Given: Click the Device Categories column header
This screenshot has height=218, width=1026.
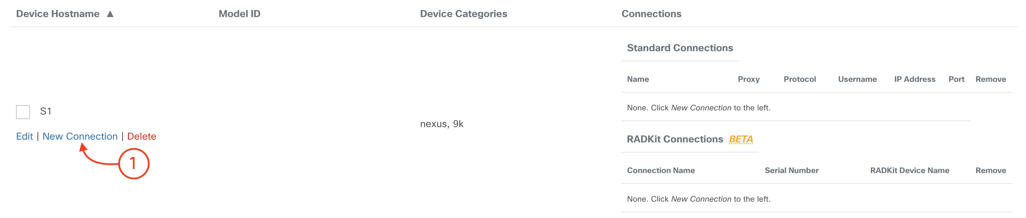Looking at the screenshot, I should click(463, 14).
